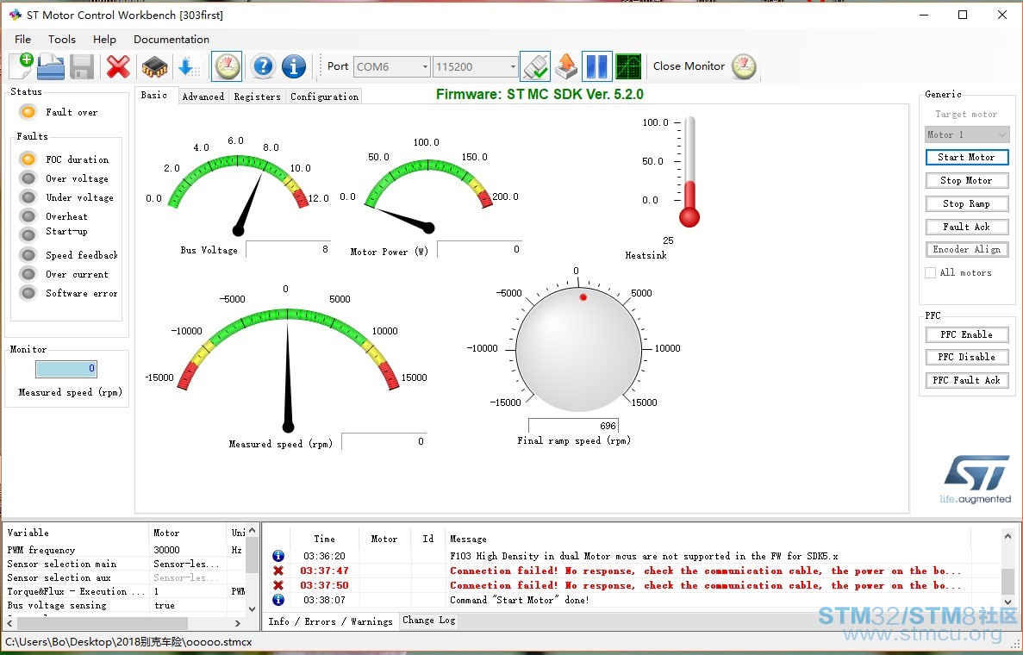Viewport: 1023px width, 655px height.
Task: Select the Sensor selection main row
Action: (125, 564)
